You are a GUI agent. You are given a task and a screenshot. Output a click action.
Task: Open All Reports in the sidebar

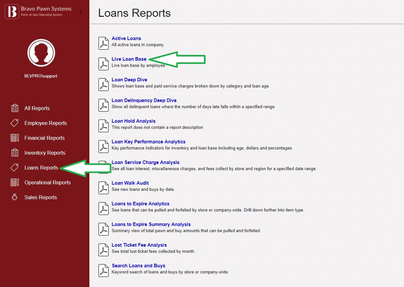37,108
